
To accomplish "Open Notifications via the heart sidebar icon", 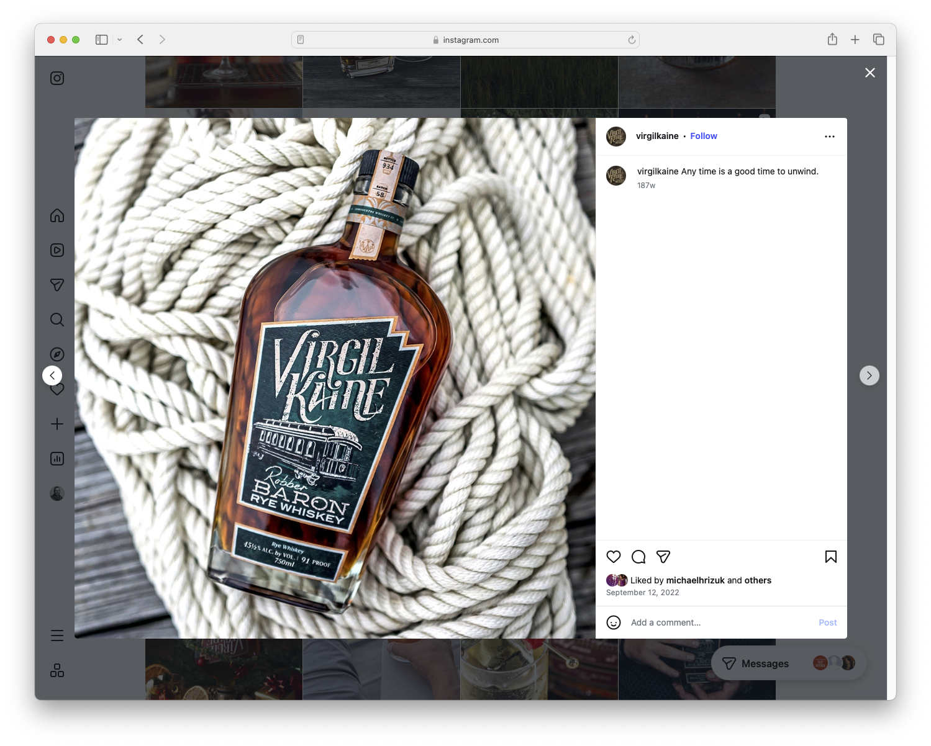I will (x=57, y=389).
